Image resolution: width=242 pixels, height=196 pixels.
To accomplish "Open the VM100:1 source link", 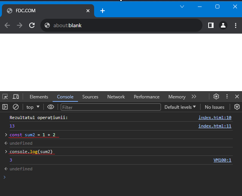I will click(222, 160).
